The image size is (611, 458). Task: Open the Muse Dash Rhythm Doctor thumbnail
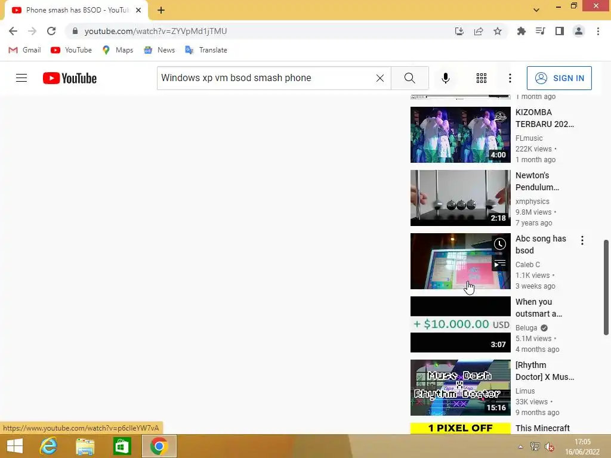(x=460, y=388)
